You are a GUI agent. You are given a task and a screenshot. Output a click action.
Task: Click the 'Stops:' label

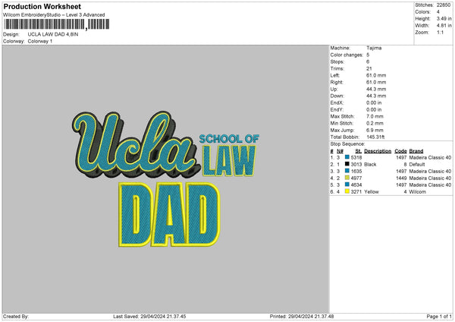tap(337, 62)
